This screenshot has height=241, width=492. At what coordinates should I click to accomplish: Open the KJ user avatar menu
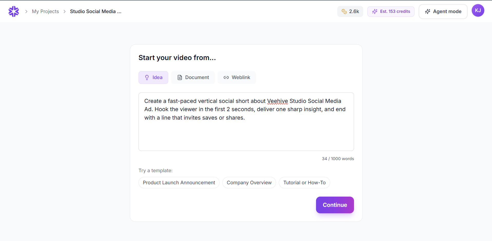click(478, 11)
